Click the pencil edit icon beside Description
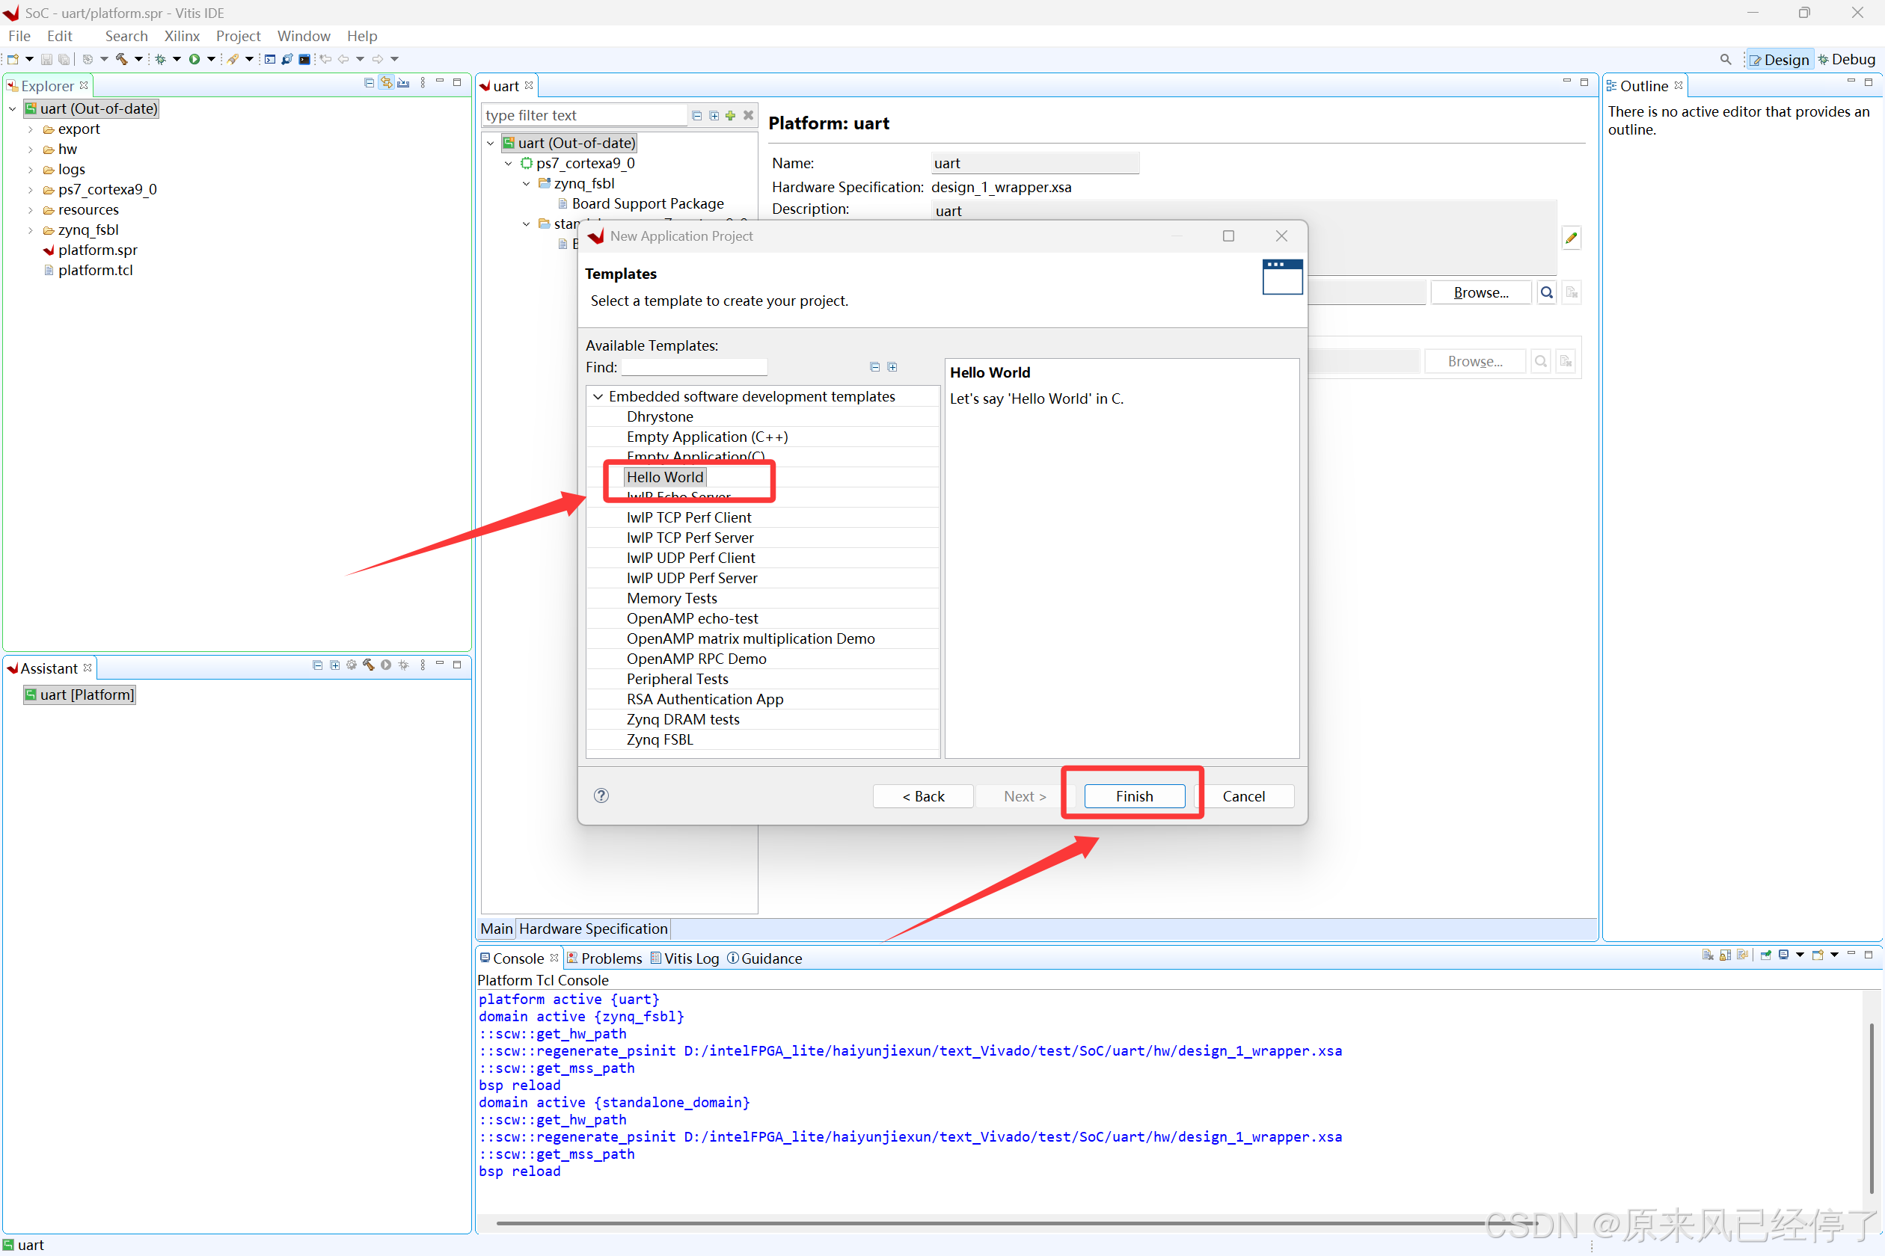The image size is (1885, 1256). [x=1571, y=238]
